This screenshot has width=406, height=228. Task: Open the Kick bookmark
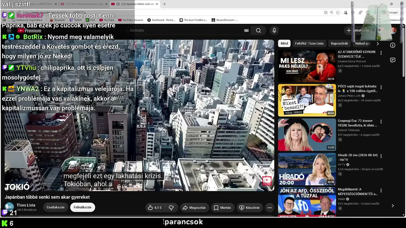tap(90, 20)
